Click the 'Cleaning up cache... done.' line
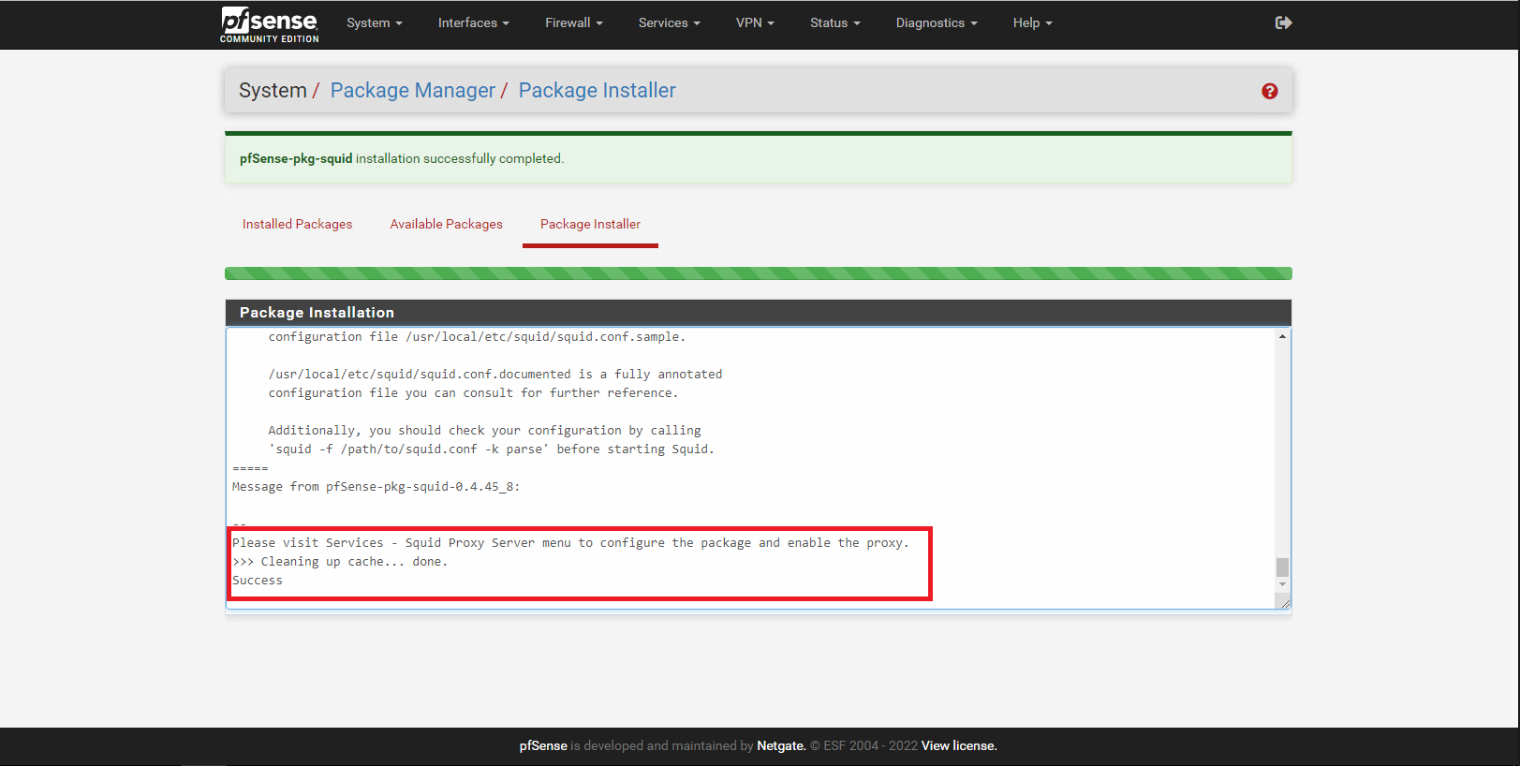The image size is (1520, 766). (340, 562)
